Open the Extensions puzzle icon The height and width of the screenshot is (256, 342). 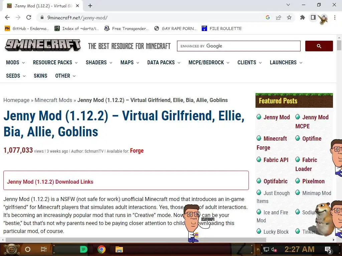tap(302, 17)
